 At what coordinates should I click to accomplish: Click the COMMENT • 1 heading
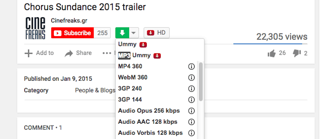point(43,128)
